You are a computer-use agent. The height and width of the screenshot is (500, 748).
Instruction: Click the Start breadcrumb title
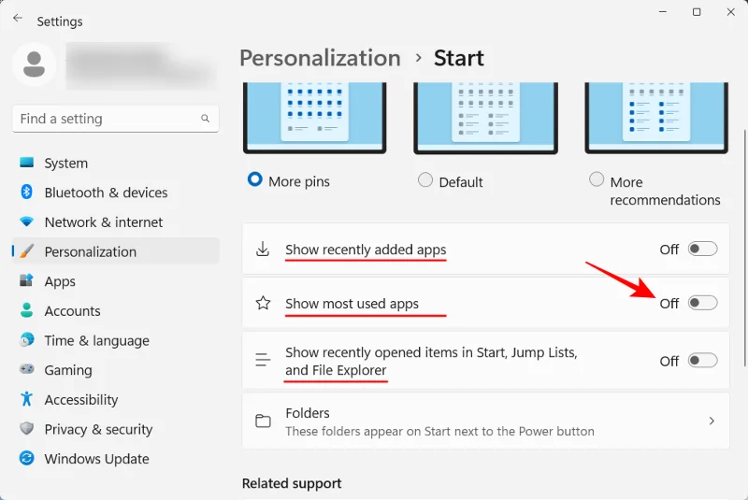point(458,58)
